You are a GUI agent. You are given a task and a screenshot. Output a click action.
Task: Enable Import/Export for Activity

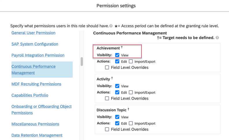click(131, 92)
